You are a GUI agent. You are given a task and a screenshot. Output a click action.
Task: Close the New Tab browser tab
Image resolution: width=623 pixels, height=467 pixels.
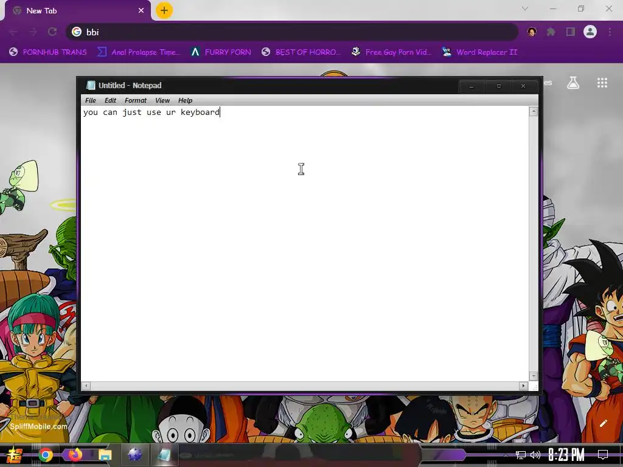point(141,11)
